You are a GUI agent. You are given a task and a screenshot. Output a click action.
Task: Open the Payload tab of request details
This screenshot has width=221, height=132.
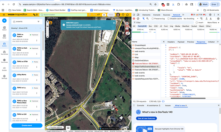tap(181, 42)
